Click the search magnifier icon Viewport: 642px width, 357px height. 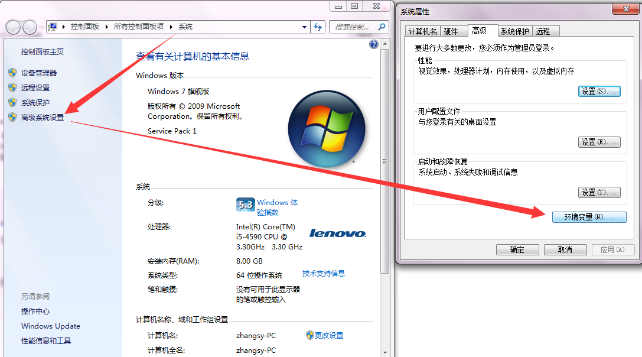382,27
